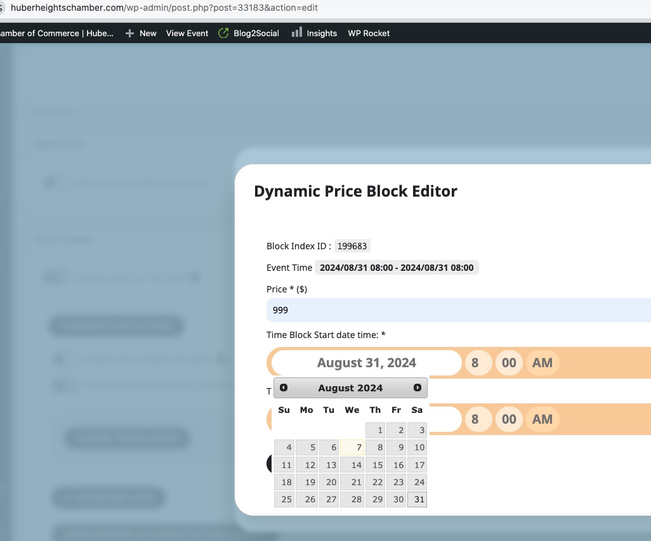Select August 22 in calendar
Viewport: 651px width, 541px height.
(376, 482)
